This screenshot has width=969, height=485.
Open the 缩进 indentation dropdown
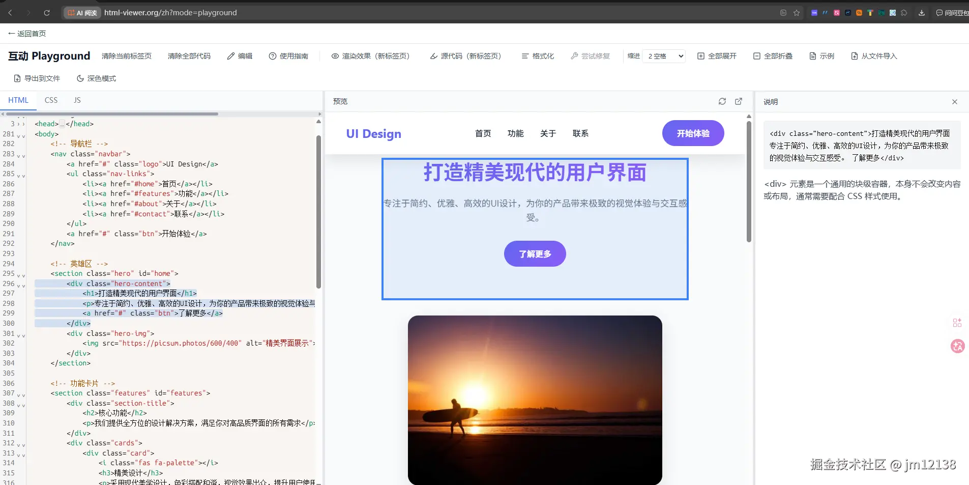tap(664, 56)
